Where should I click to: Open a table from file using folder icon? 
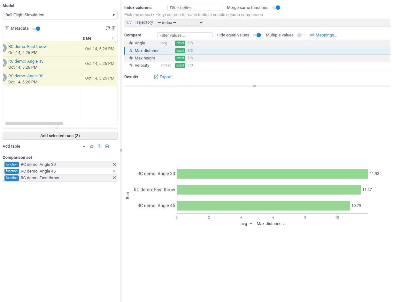pyautogui.click(x=92, y=146)
